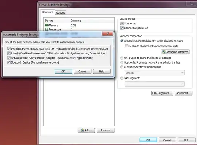Image resolution: width=197 pixels, height=145 pixels.
Task: Select NAT network connection option
Action: (x=122, y=58)
